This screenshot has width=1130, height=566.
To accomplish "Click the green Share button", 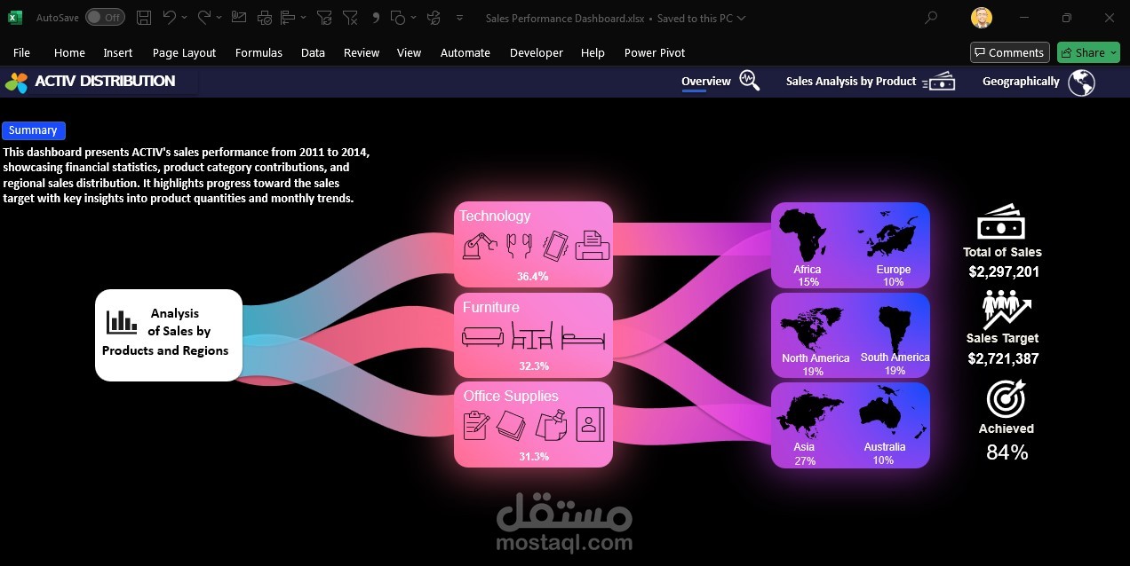I will pyautogui.click(x=1089, y=52).
